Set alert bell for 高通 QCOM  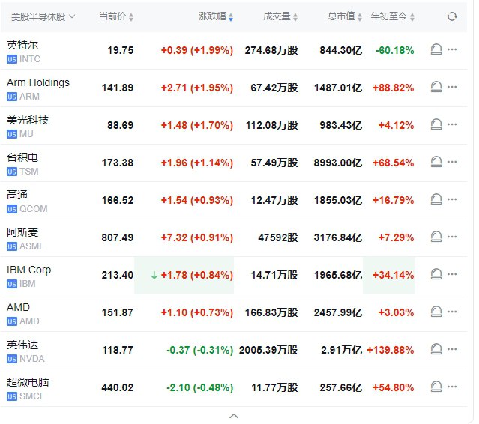point(436,199)
